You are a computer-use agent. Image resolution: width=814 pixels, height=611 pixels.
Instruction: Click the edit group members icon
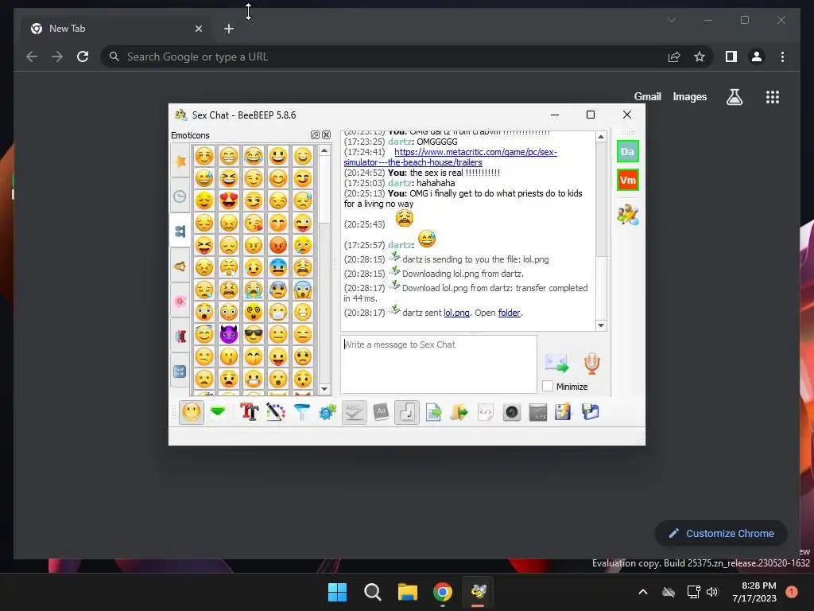tap(628, 215)
